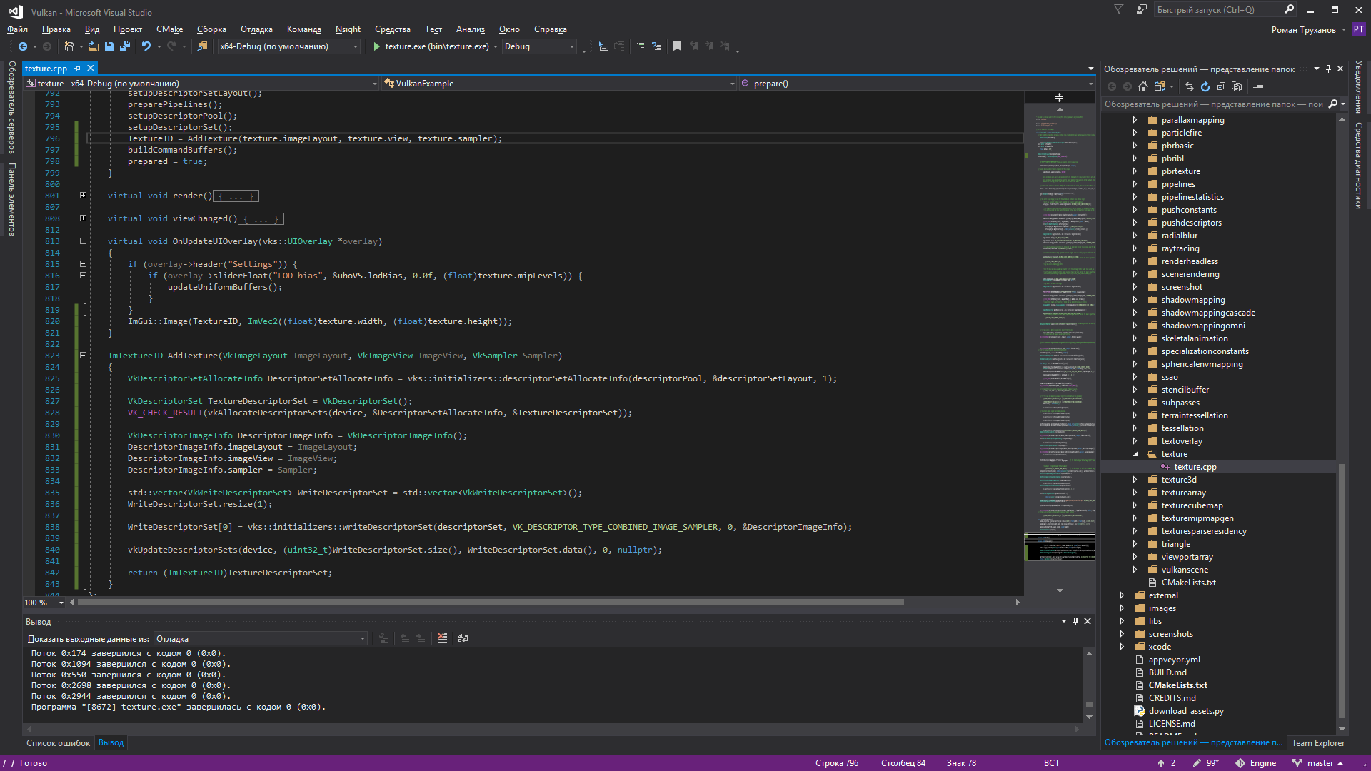Image resolution: width=1371 pixels, height=771 pixels.
Task: Toggle auto-hide pin on Solution Explorer panel
Action: pyautogui.click(x=1328, y=69)
